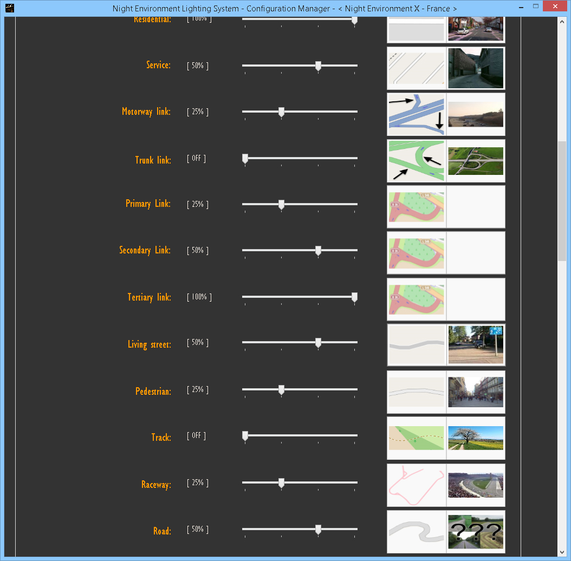The height and width of the screenshot is (561, 571).
Task: Open the Service alley photo thumbnail
Action: click(476, 68)
